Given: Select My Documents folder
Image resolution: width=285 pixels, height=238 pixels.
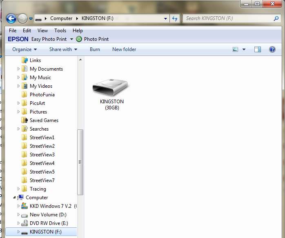Looking at the screenshot, I should pyautogui.click(x=46, y=69).
